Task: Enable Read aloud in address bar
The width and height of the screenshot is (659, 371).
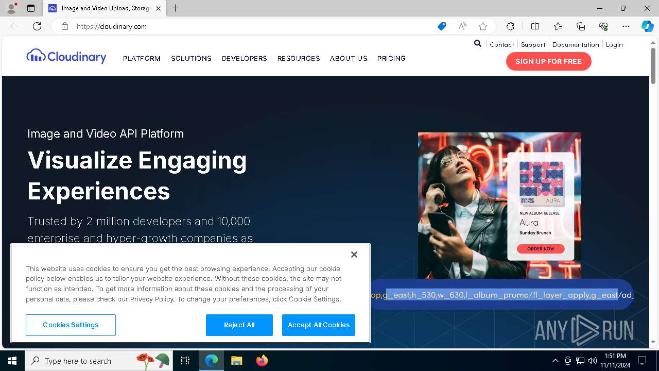Action: tap(462, 26)
